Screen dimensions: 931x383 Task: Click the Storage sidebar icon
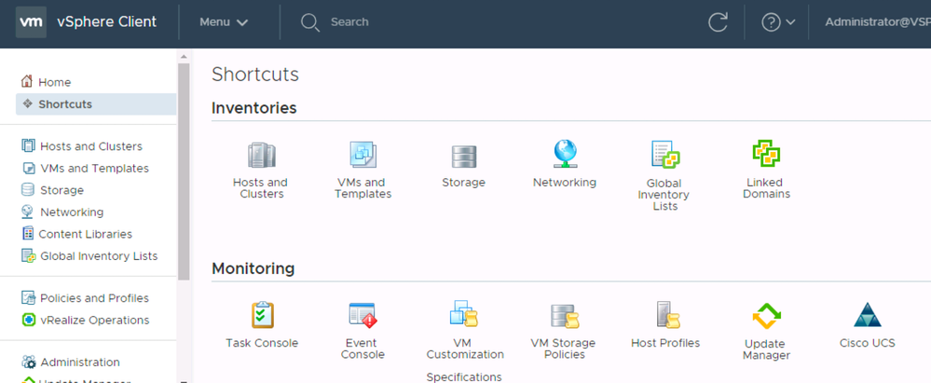coord(27,190)
